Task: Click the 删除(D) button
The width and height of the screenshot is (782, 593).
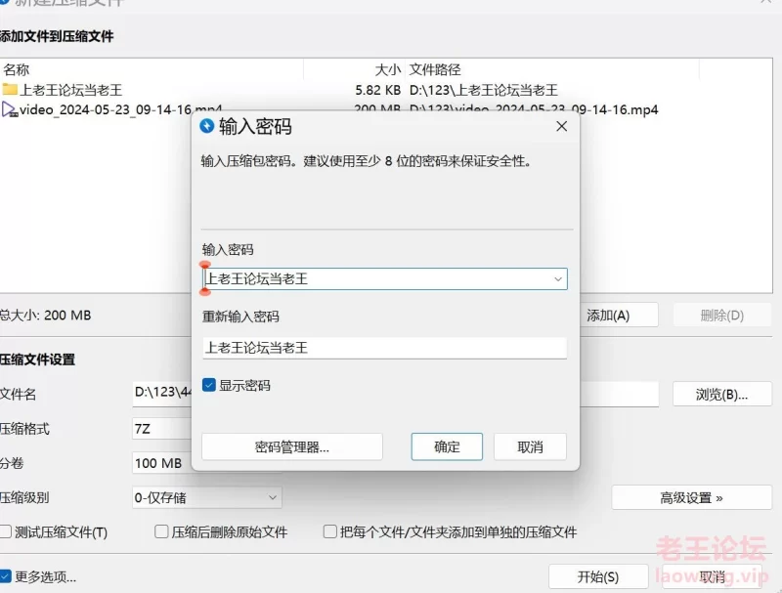Action: (x=721, y=316)
